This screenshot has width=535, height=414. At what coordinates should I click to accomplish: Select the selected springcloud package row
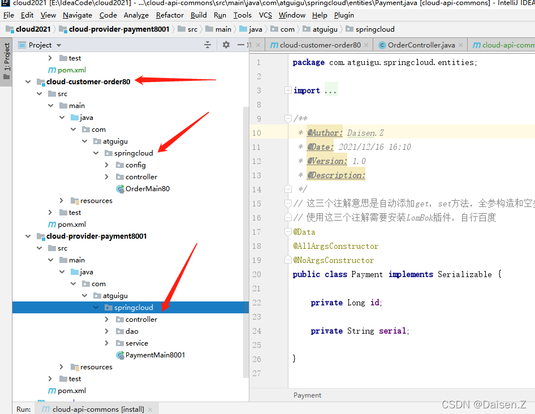[130, 308]
